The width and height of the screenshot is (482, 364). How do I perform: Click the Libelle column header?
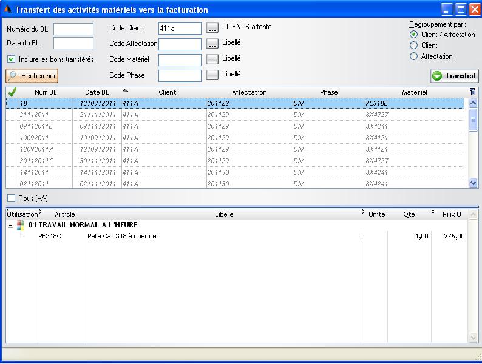coord(224,214)
